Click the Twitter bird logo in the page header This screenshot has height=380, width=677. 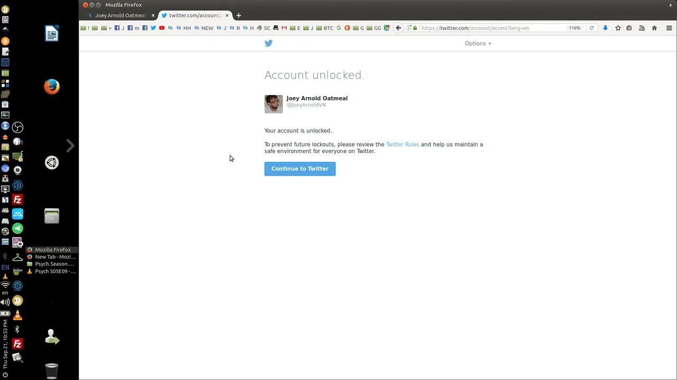point(269,43)
